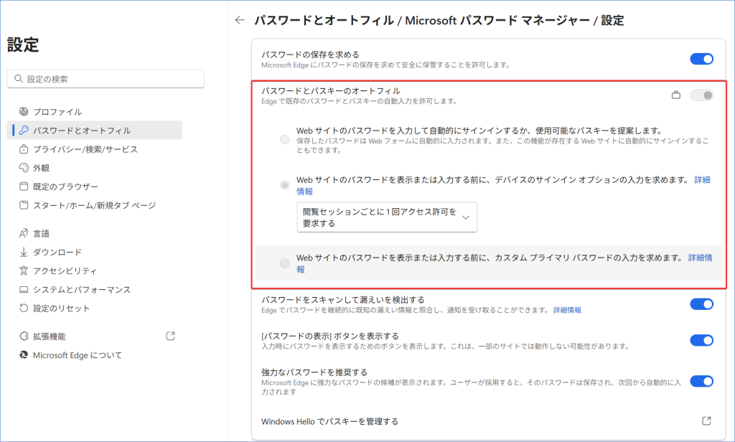Open プライバシー/検索/サービス in the sidebar
The image size is (735, 442).
coord(85,149)
